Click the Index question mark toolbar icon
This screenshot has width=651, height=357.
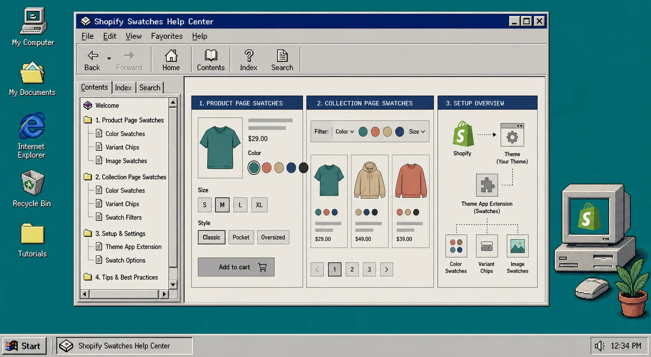[x=249, y=56]
